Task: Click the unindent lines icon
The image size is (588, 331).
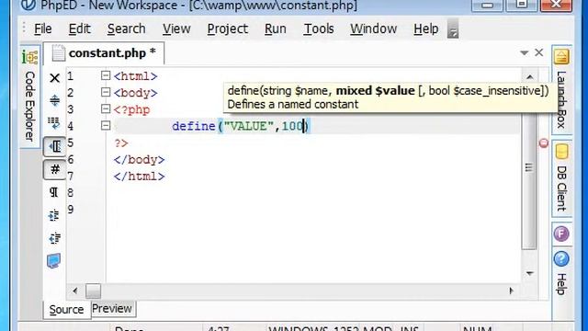Action: pos(54,238)
